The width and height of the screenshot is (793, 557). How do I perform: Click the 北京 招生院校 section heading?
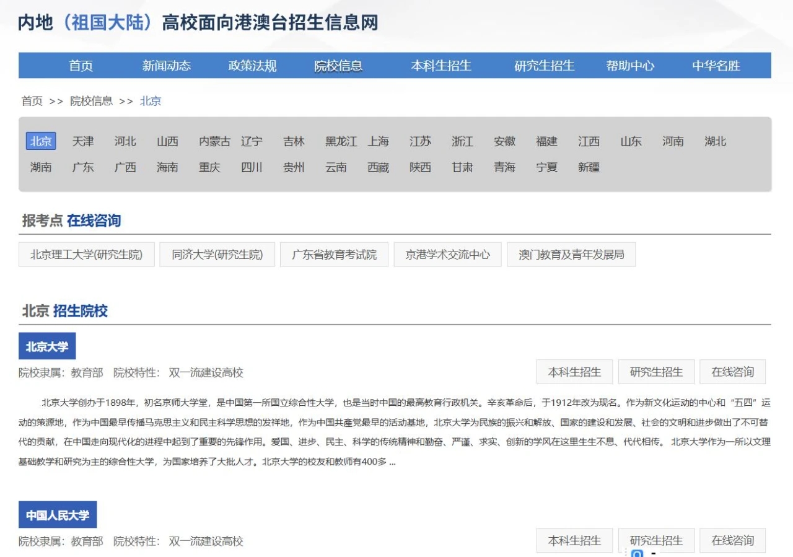(x=65, y=311)
